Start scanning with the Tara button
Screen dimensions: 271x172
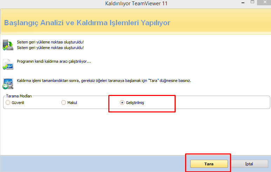209,164
